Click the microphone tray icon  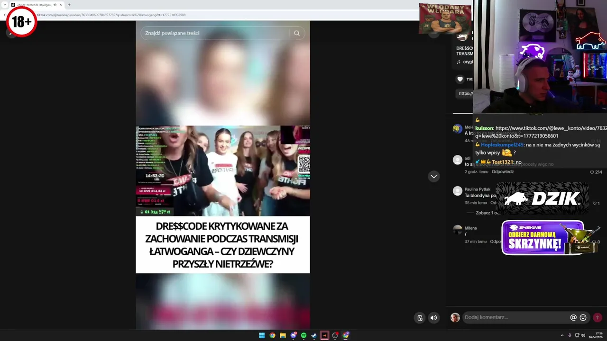[570, 335]
